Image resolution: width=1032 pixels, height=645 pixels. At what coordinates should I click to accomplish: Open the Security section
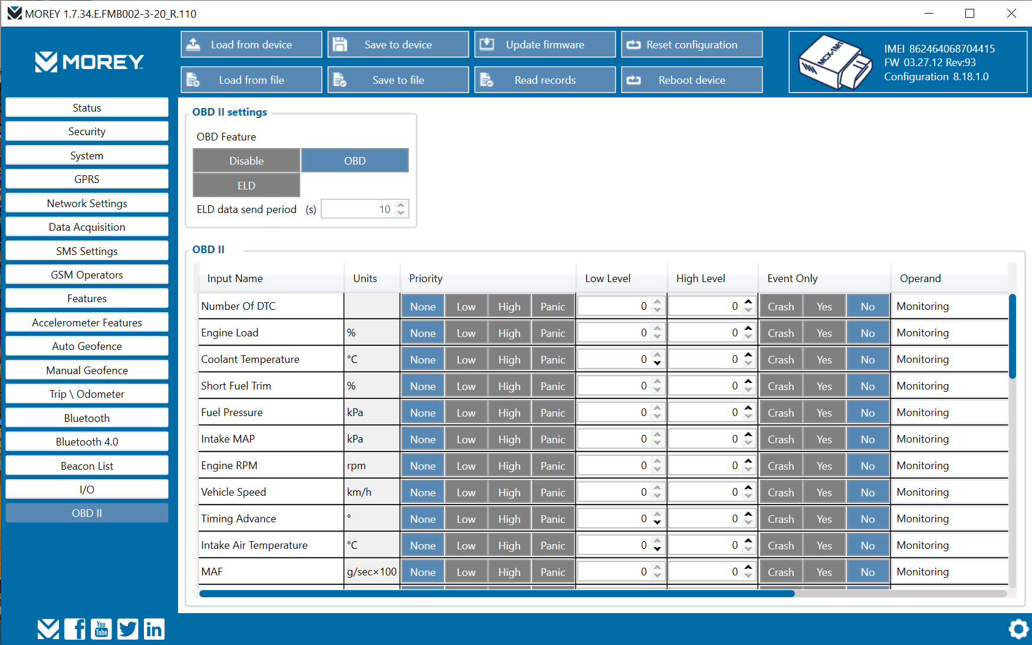(x=87, y=131)
